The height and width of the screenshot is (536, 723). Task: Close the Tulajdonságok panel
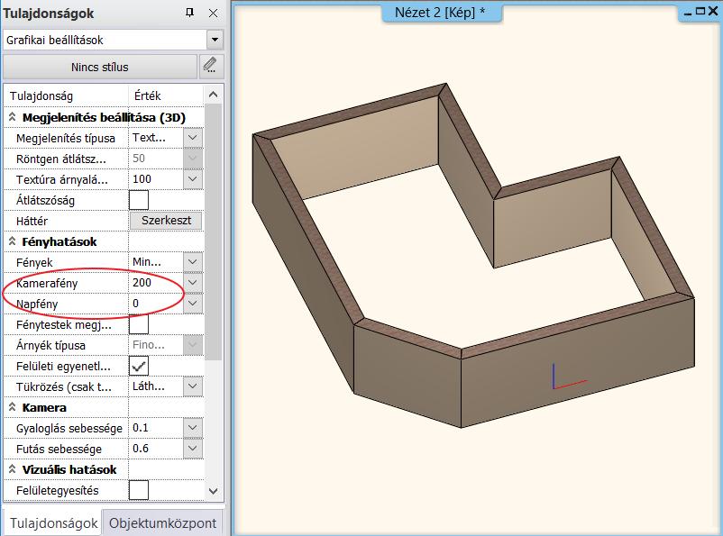pos(213,13)
